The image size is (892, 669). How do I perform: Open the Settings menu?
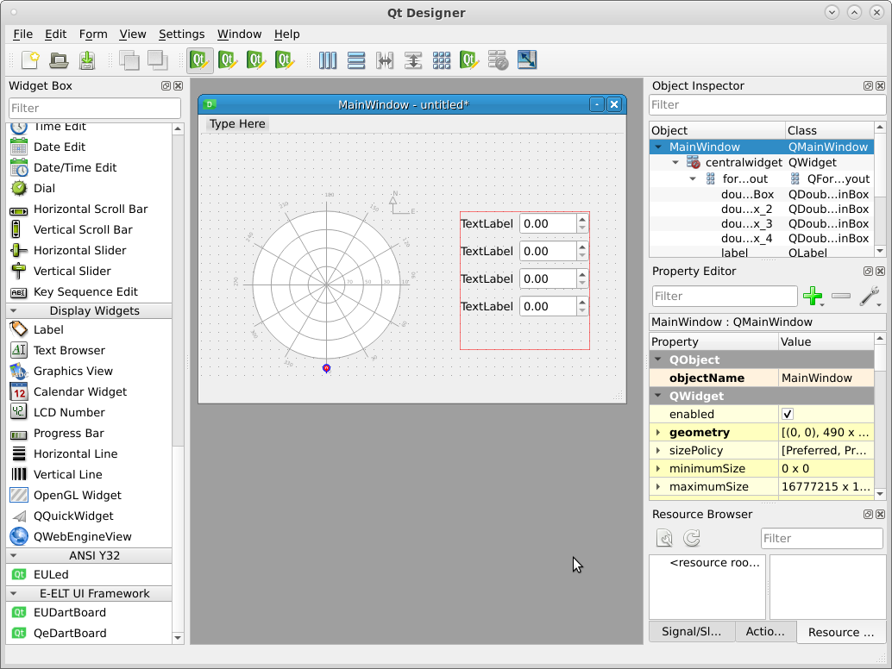point(181,34)
